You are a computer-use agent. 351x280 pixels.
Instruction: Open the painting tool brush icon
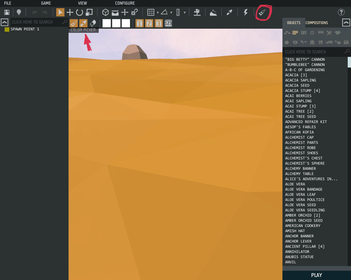pos(262,13)
